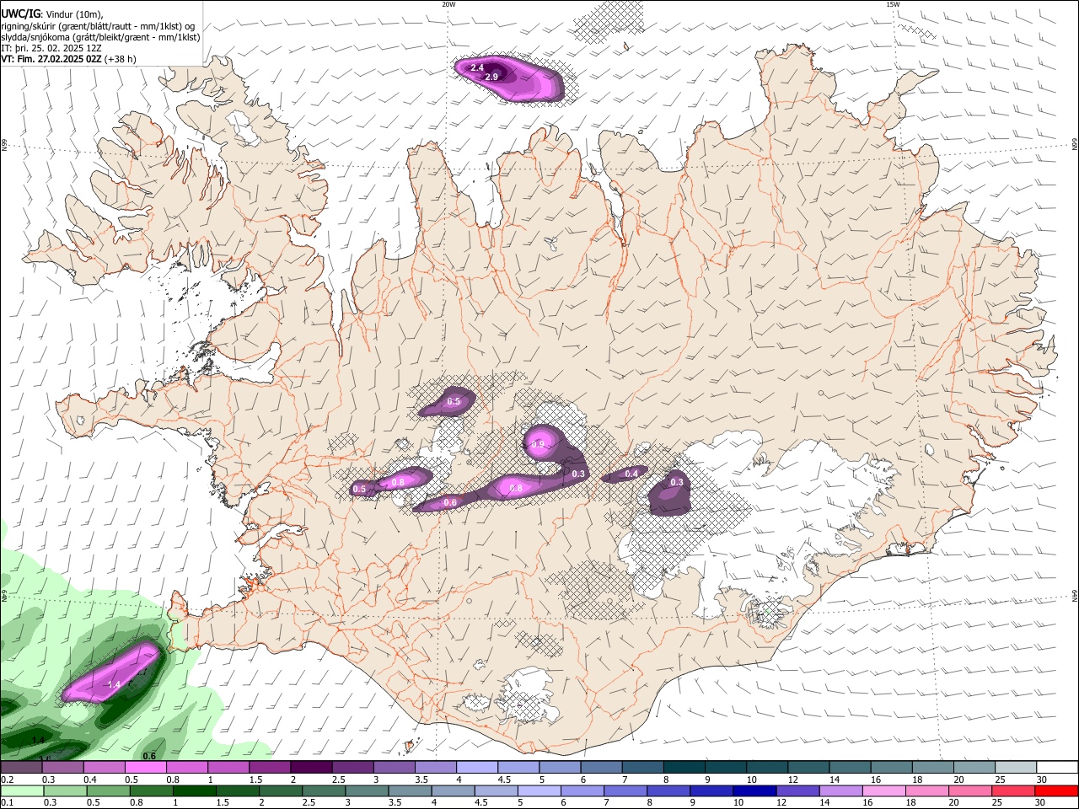Screen dimensions: 1079x809
Task: Pick the white swatch after 30 on snow scale
Action: click(x=1055, y=767)
